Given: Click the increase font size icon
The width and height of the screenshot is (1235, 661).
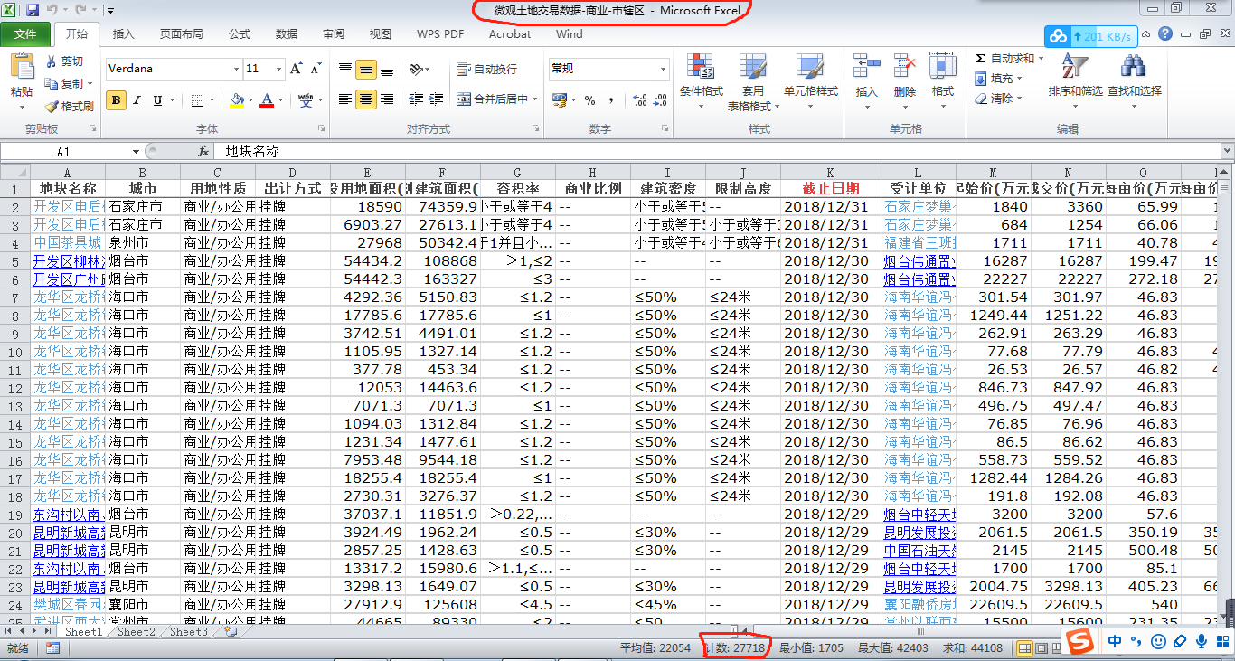Looking at the screenshot, I should pos(296,69).
